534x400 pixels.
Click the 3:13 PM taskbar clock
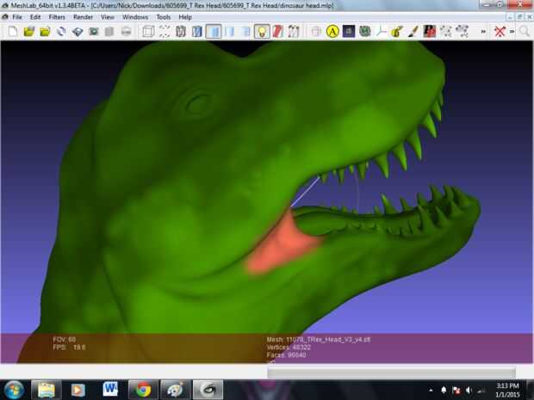(507, 386)
